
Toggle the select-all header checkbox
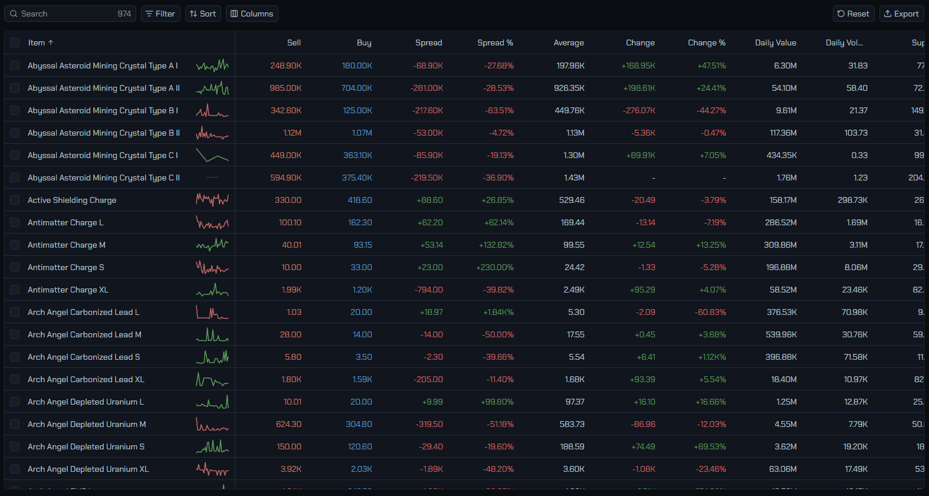coord(15,42)
